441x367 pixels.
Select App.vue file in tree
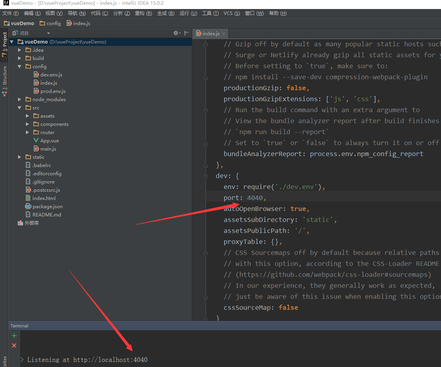(x=46, y=140)
